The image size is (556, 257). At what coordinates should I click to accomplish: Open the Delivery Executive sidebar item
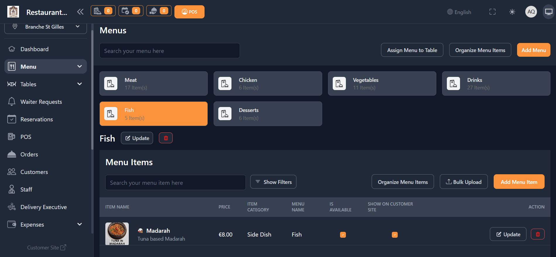tap(43, 207)
